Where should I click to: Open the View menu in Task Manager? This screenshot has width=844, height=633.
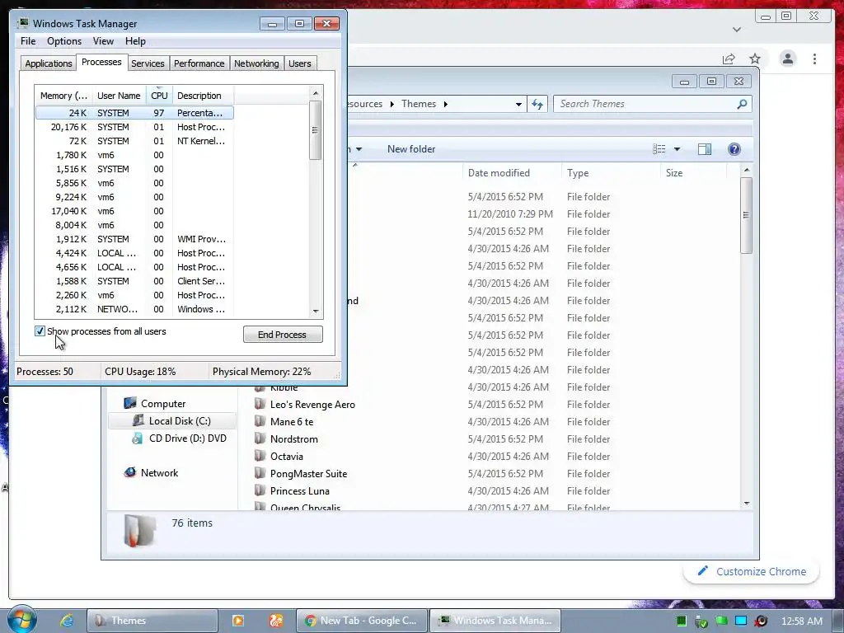103,41
